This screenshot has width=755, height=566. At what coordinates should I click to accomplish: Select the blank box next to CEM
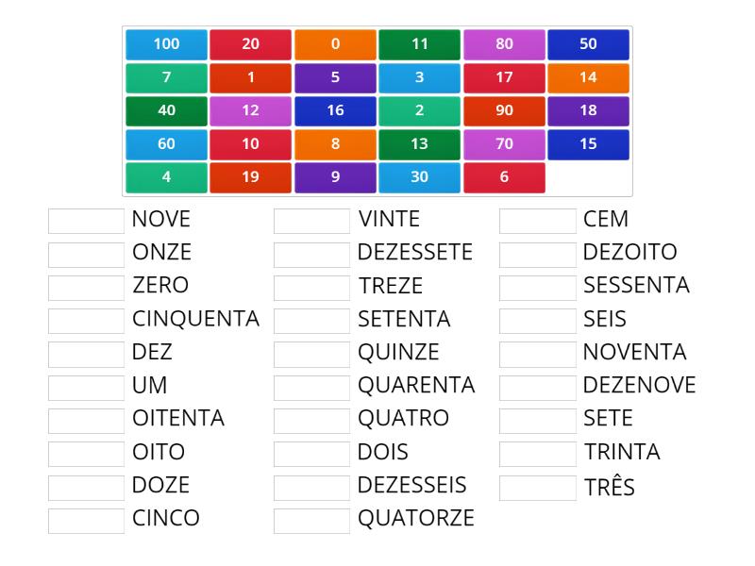pos(536,219)
